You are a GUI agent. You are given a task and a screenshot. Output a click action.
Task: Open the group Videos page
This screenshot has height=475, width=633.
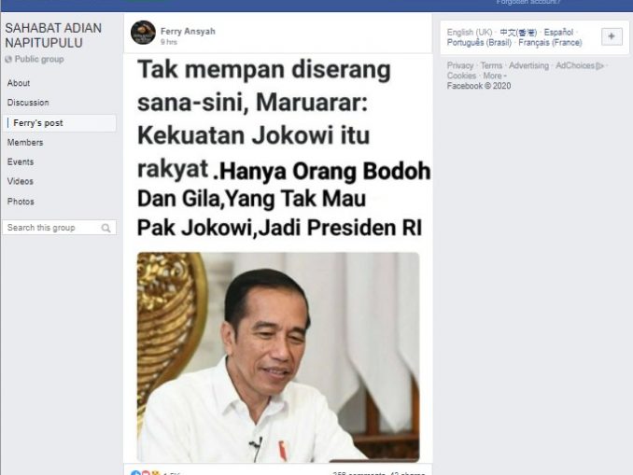21,181
